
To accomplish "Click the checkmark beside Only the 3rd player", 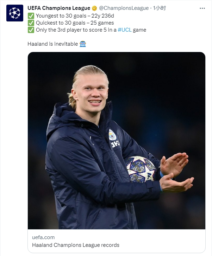I will point(31,30).
